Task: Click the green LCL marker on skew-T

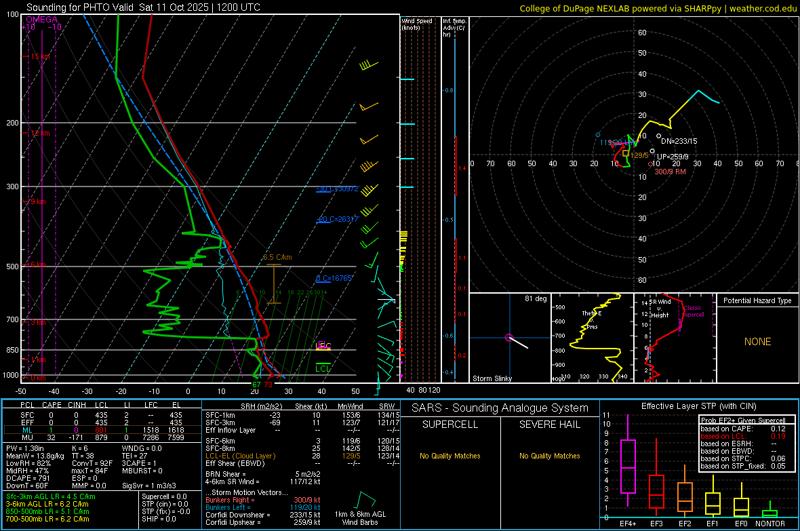Action: 323,369
